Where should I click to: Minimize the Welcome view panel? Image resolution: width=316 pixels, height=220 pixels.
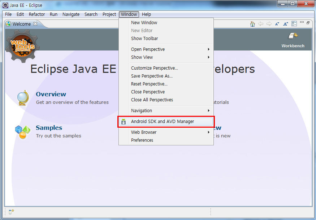click(302, 22)
